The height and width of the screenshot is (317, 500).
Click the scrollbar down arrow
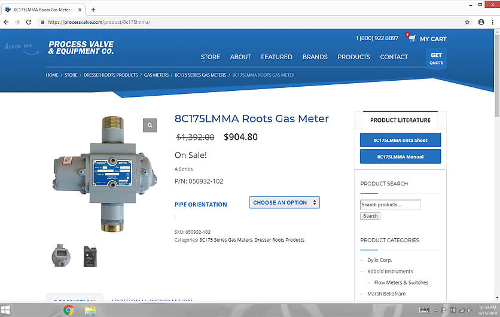point(497,298)
